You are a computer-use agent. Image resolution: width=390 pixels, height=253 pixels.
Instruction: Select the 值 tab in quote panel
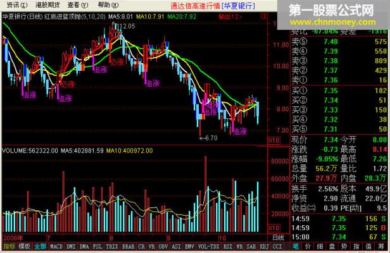[368, 246]
